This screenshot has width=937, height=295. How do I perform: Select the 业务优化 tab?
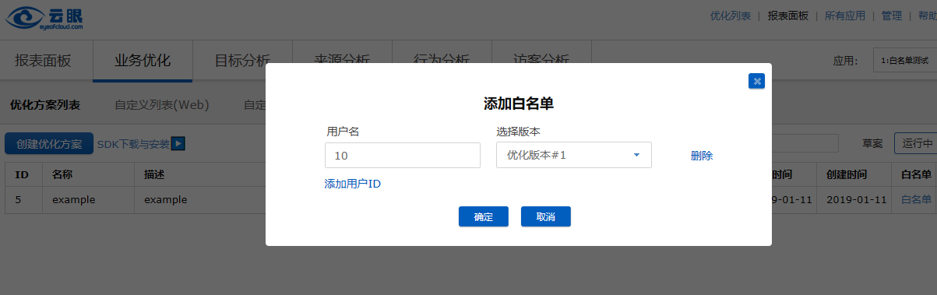coord(143,61)
